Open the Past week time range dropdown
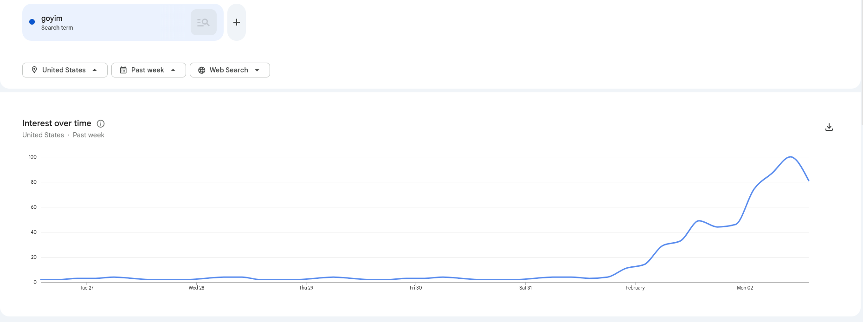Image resolution: width=863 pixels, height=322 pixels. pyautogui.click(x=148, y=70)
